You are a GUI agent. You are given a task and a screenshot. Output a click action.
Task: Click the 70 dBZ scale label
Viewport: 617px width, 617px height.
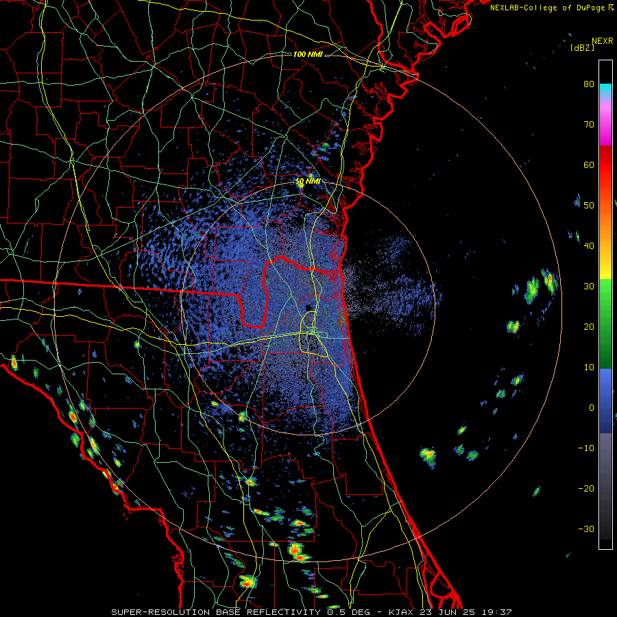point(589,124)
